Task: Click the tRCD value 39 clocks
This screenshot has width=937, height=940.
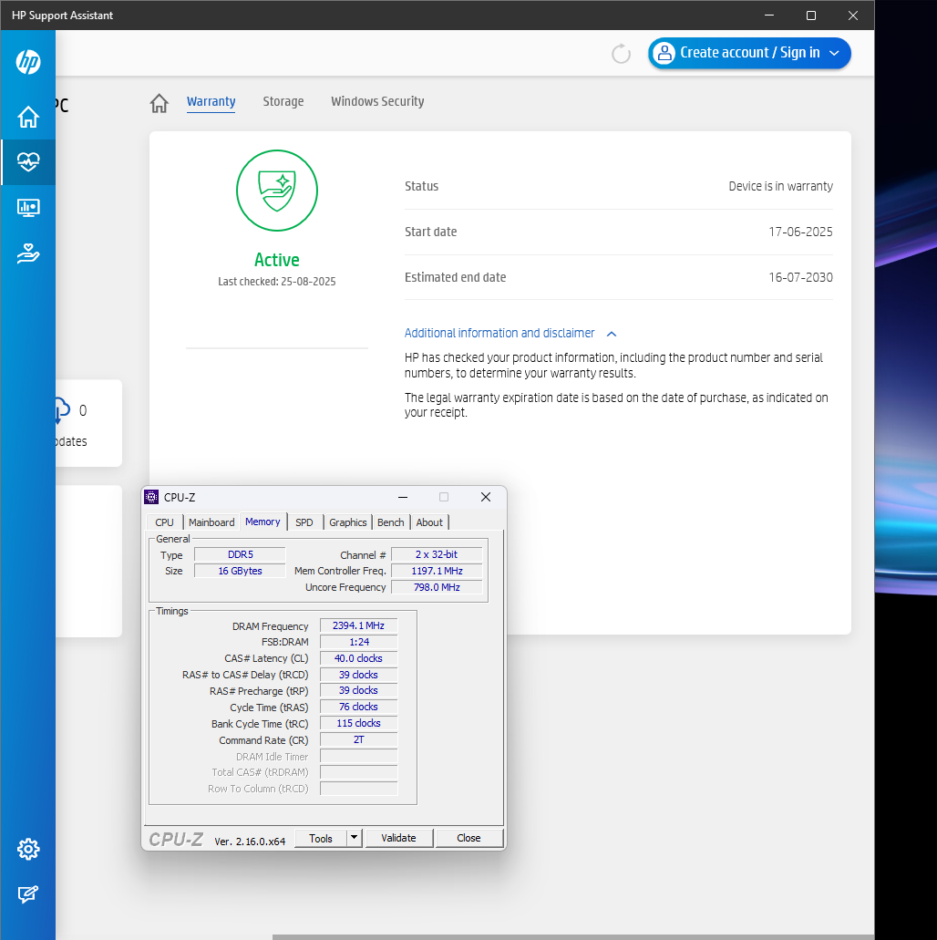Action: click(358, 675)
